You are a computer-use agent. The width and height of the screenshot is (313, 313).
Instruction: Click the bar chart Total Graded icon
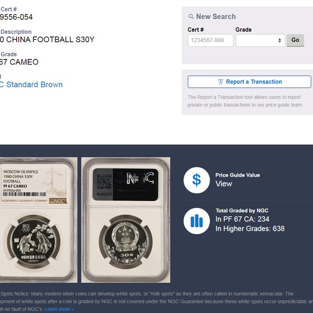(197, 221)
